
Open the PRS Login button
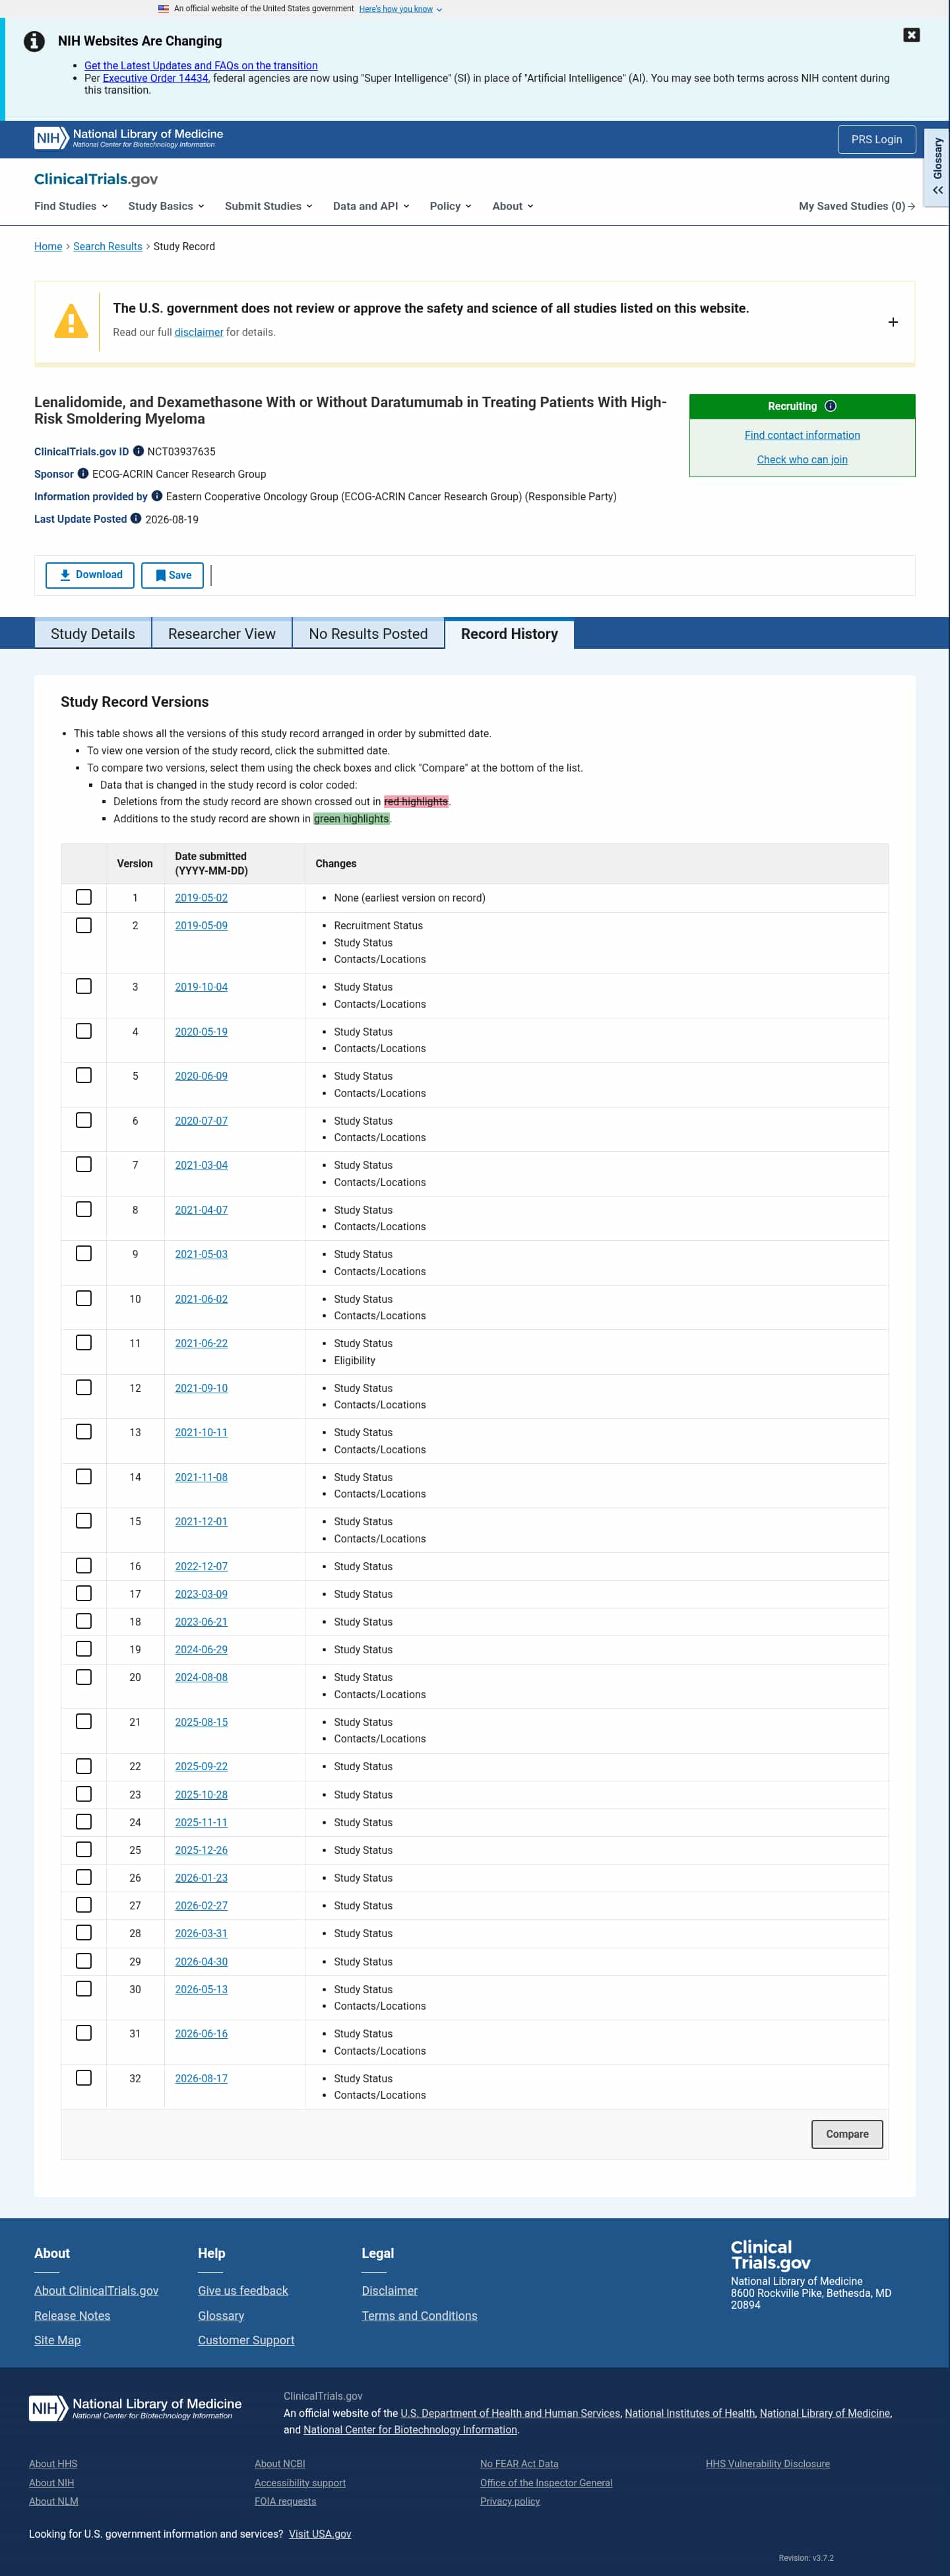tap(876, 139)
